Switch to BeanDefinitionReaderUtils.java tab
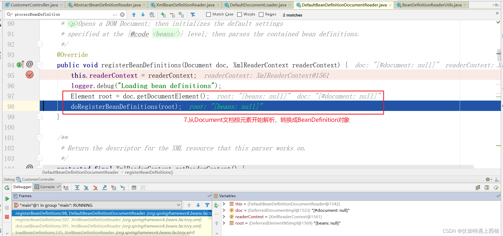The height and width of the screenshot is (236, 503). coord(432,5)
